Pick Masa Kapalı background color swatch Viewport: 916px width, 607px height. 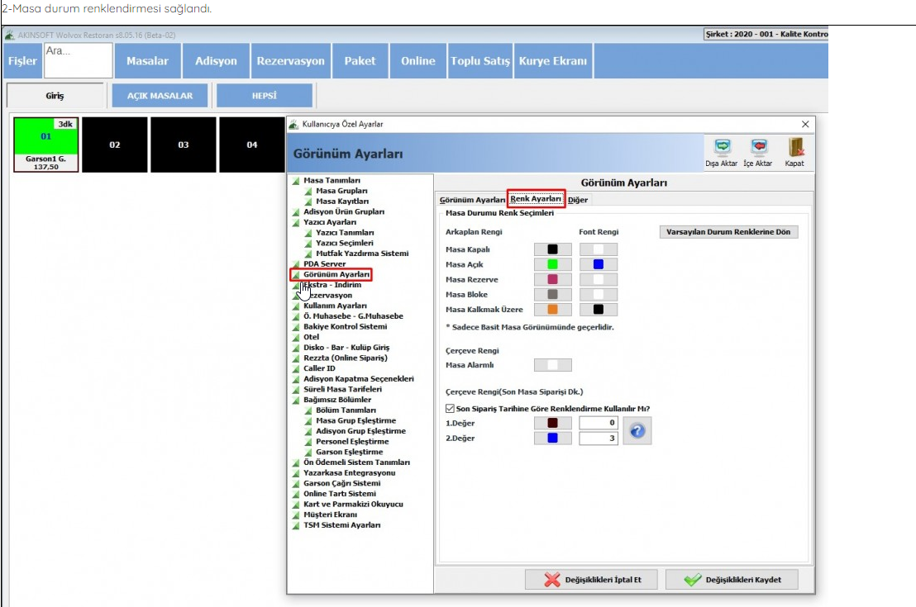[x=552, y=249]
